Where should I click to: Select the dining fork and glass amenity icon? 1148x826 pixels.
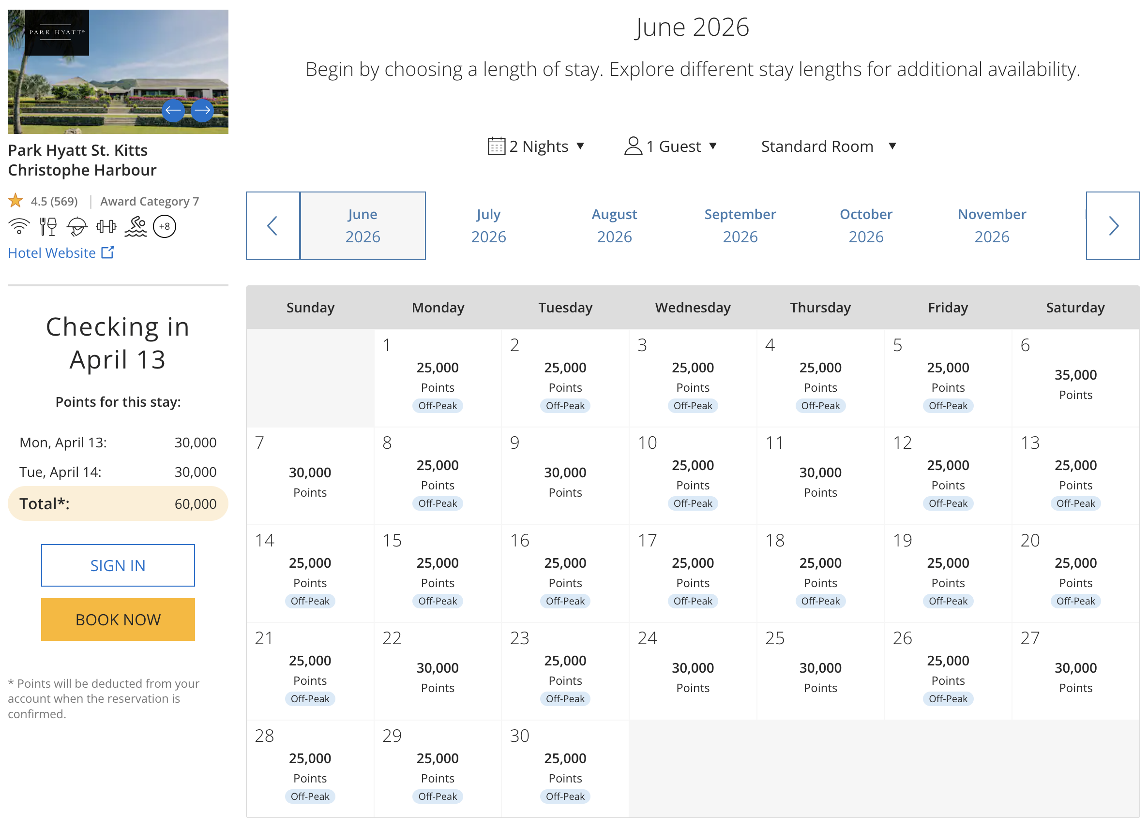[x=47, y=226]
